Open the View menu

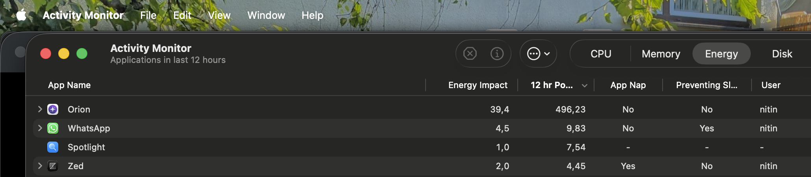(x=219, y=15)
